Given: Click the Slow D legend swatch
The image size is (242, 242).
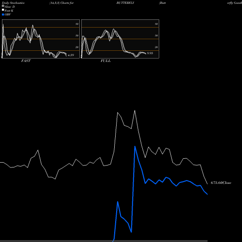Looking at the screenshot, I should pyautogui.click(x=3, y=6).
